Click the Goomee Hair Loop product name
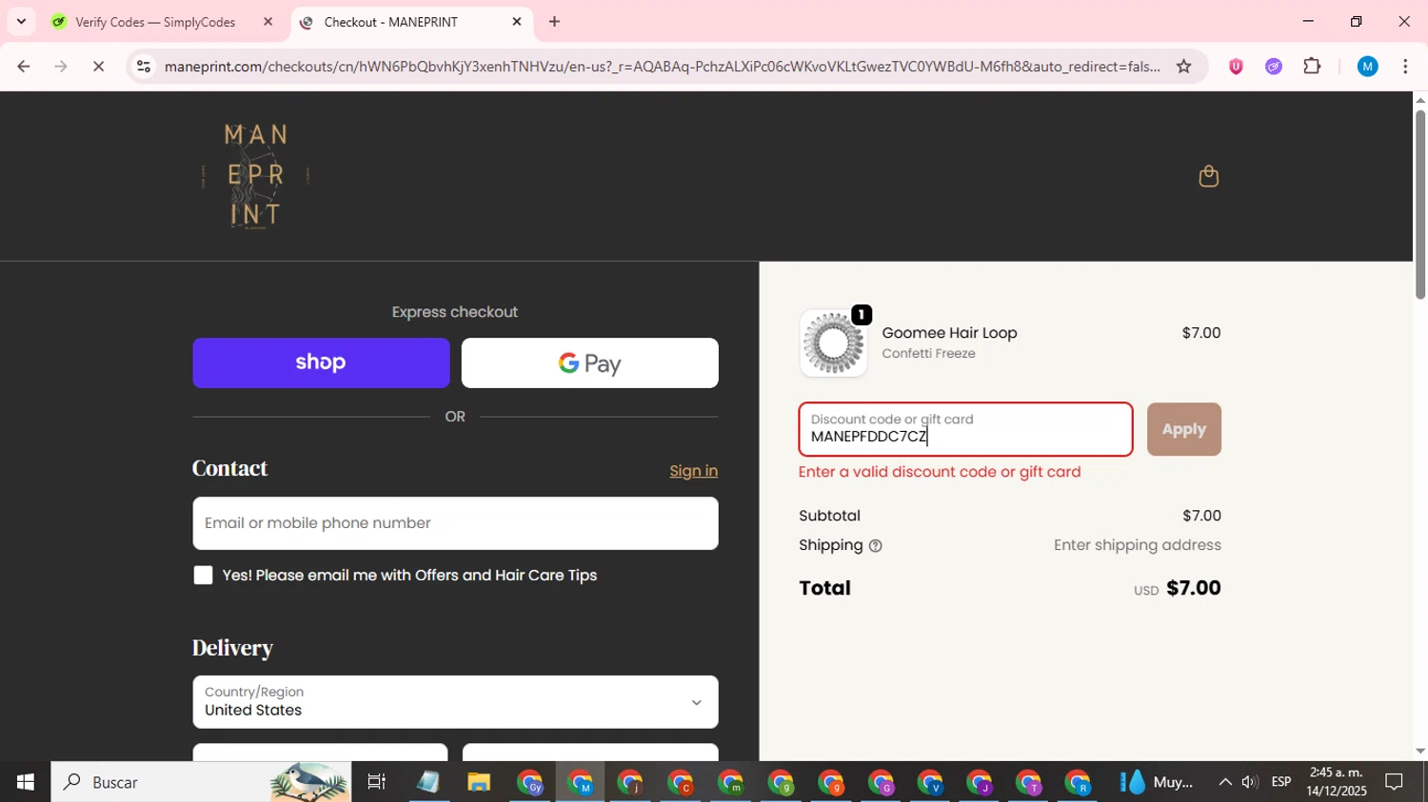Screen dimensions: 1428x802 [x=949, y=333]
